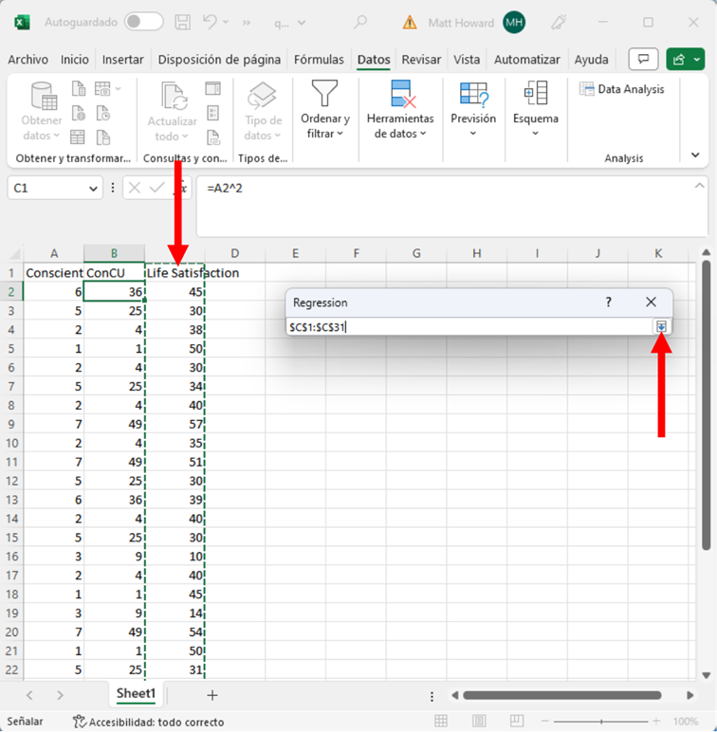Viewport: 717px width, 732px height.
Task: Open the Esquema outline menu
Action: 536,110
